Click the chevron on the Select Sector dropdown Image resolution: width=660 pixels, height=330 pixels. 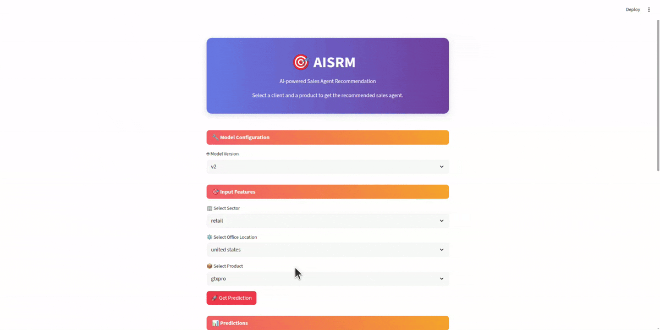click(x=441, y=221)
